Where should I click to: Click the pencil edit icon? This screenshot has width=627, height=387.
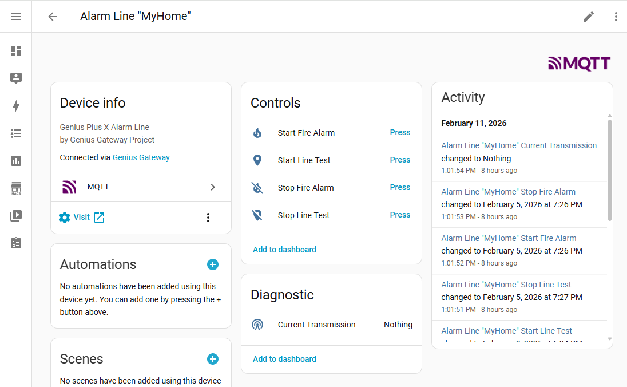[x=588, y=17]
